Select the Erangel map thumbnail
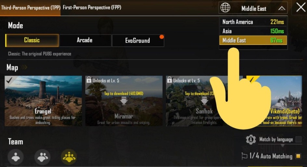Image resolution: width=307 pixels, height=167 pixels. [x=43, y=101]
